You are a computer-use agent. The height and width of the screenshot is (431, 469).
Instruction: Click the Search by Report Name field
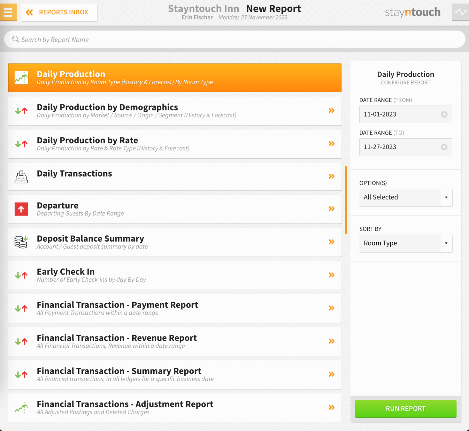235,40
